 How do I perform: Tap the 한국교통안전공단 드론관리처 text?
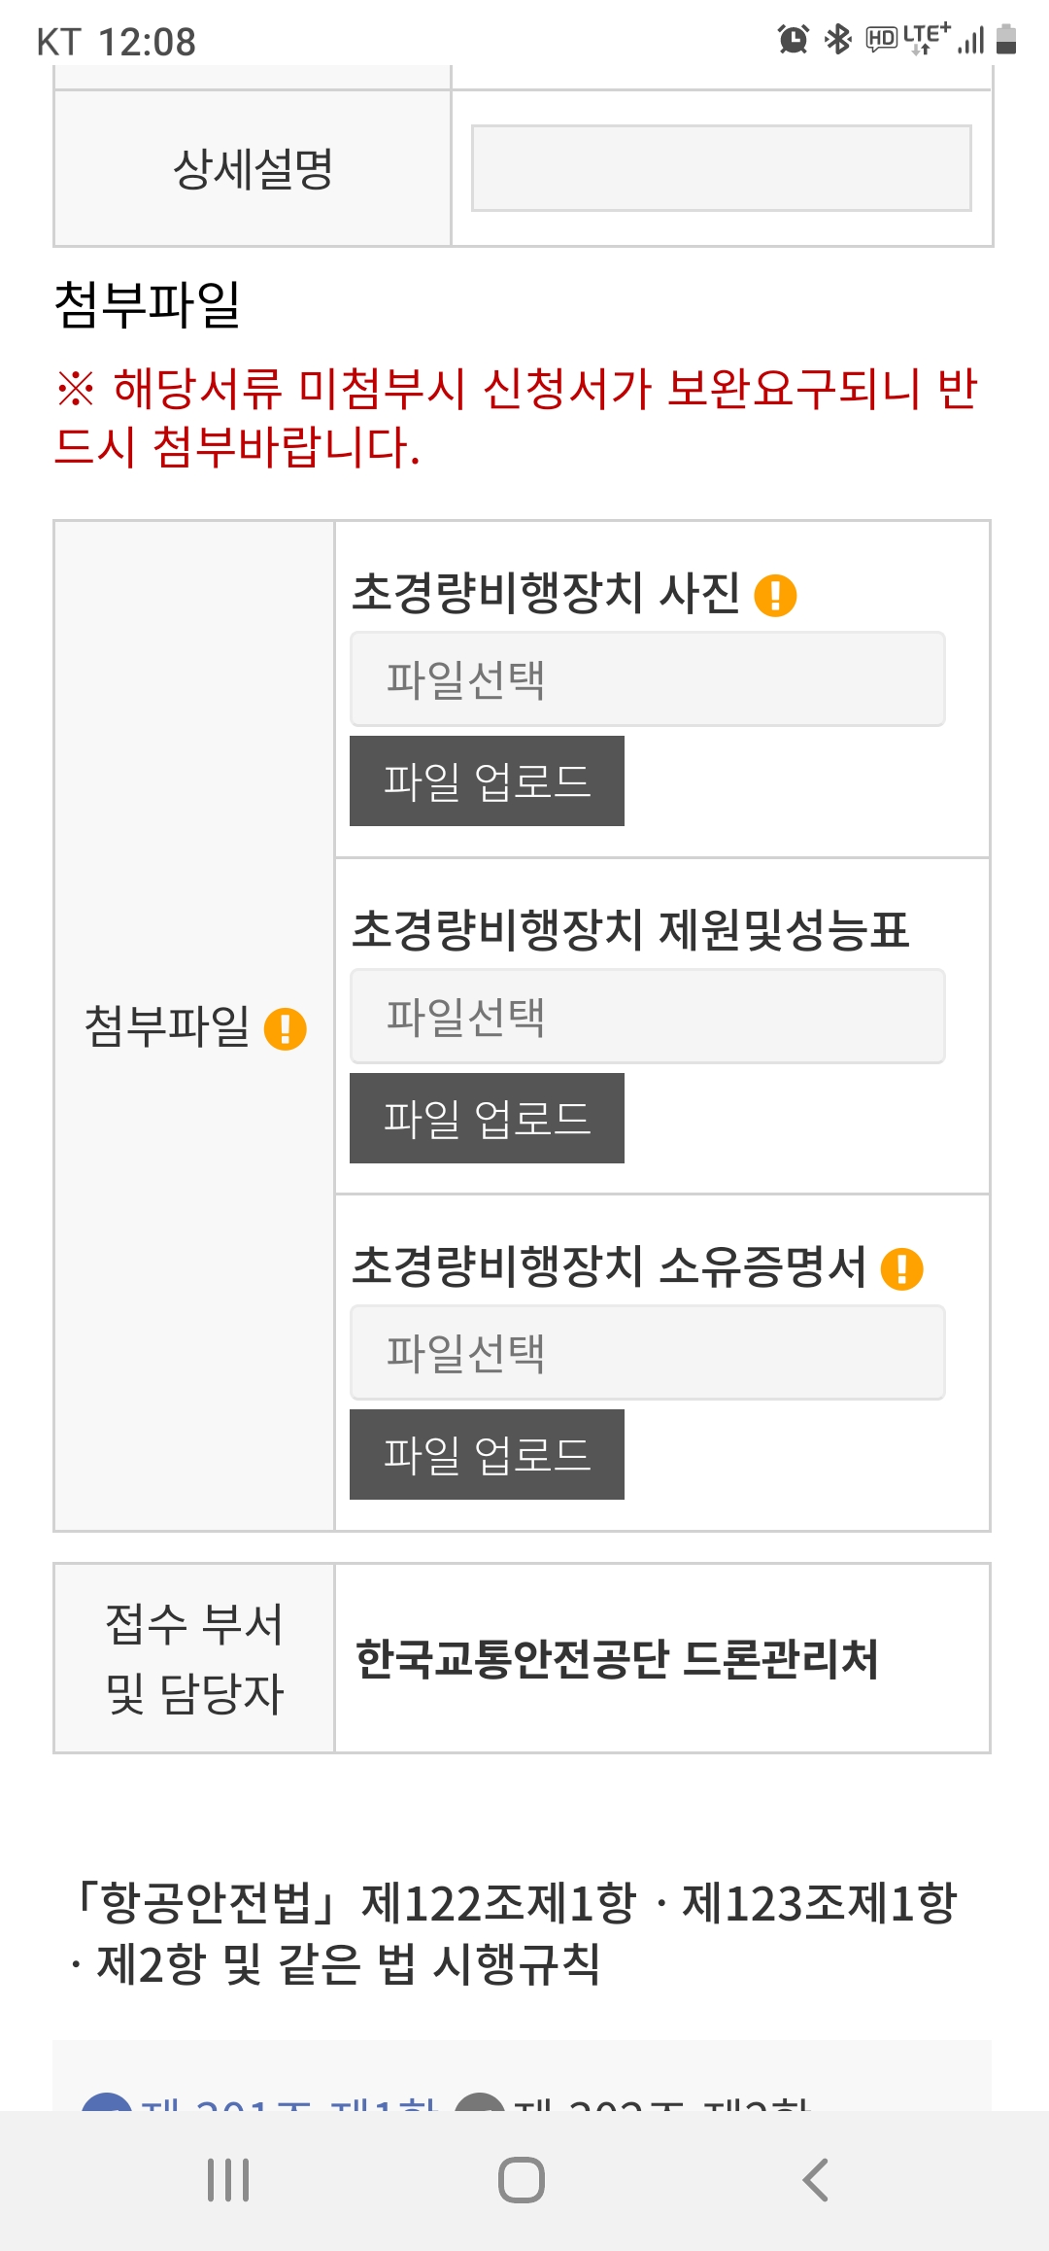coord(617,1659)
